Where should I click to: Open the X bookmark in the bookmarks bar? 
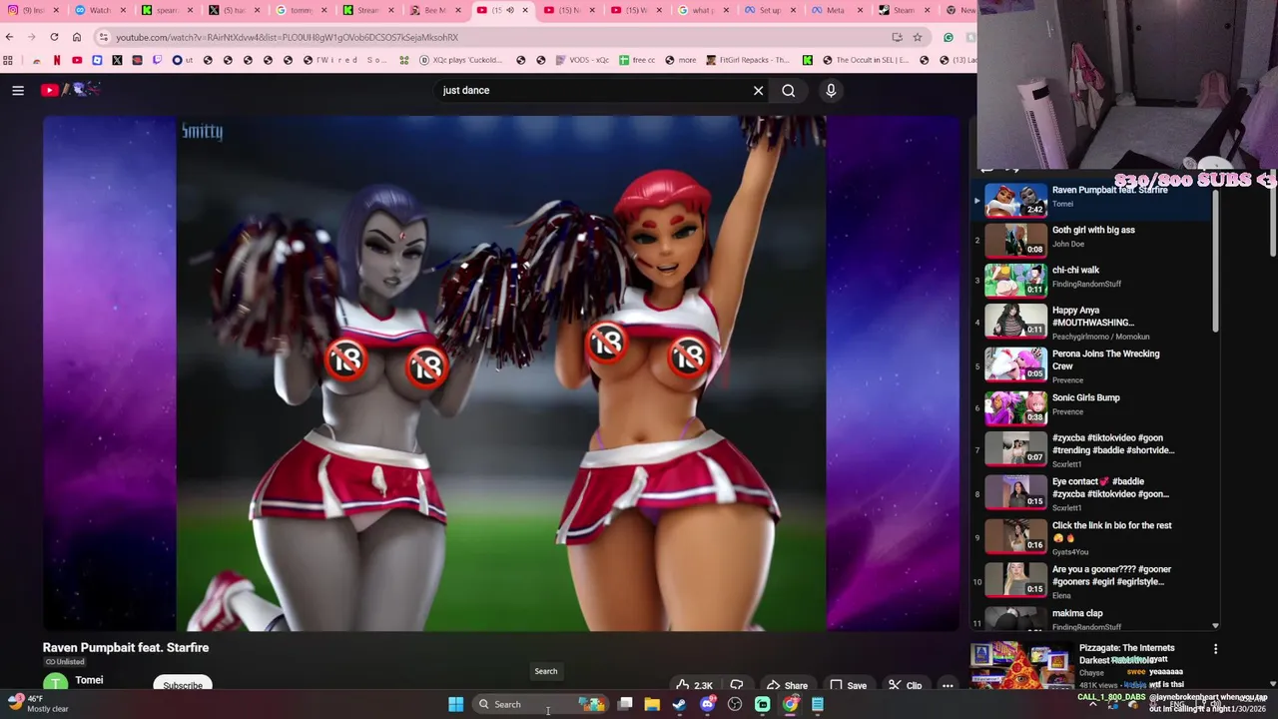[117, 60]
